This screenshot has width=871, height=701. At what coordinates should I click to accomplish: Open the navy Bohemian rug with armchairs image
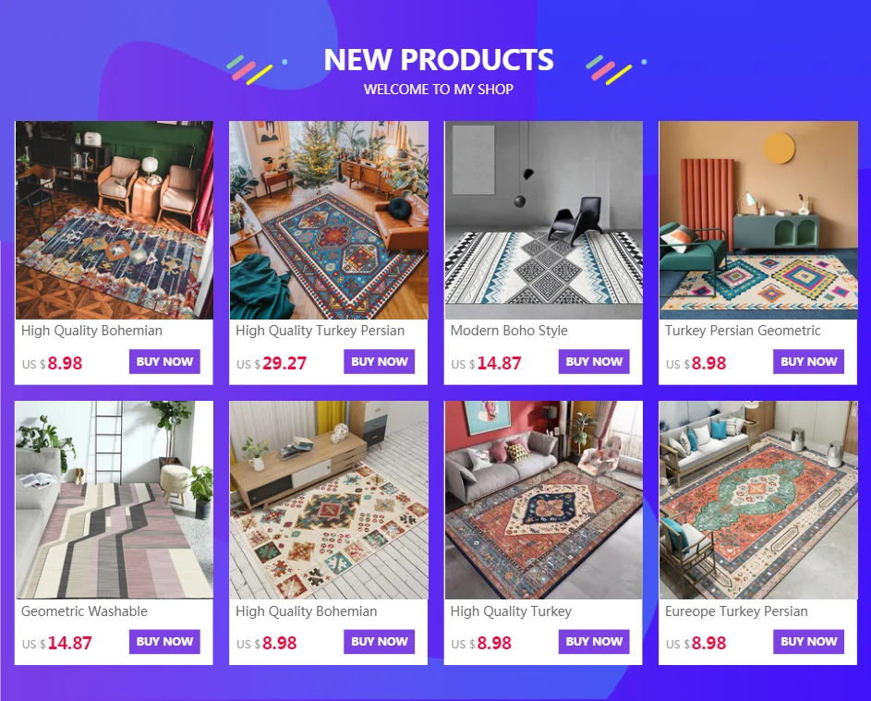tap(114, 220)
